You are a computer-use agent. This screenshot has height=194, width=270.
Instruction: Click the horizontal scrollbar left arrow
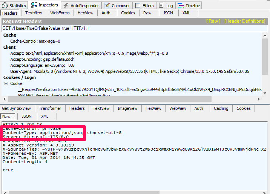[x=3, y=99]
